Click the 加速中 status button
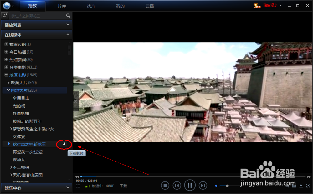 [x=97, y=186]
